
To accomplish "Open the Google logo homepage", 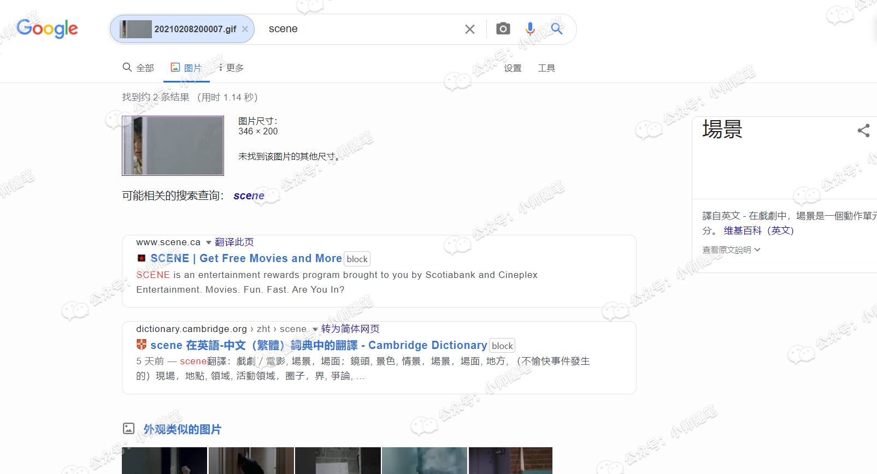I will tap(47, 28).
